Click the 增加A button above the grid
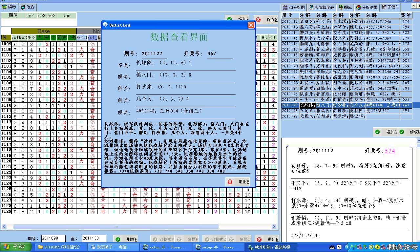Screen dimensions: 420x252 tap(239, 19)
